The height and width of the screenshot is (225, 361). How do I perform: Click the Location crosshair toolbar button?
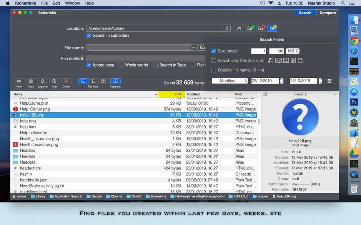42,81
